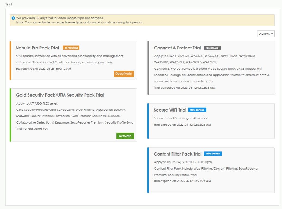The height and width of the screenshot is (209, 282).
Task: Select the Connect & Protect Trial heading
Action: [x=177, y=48]
